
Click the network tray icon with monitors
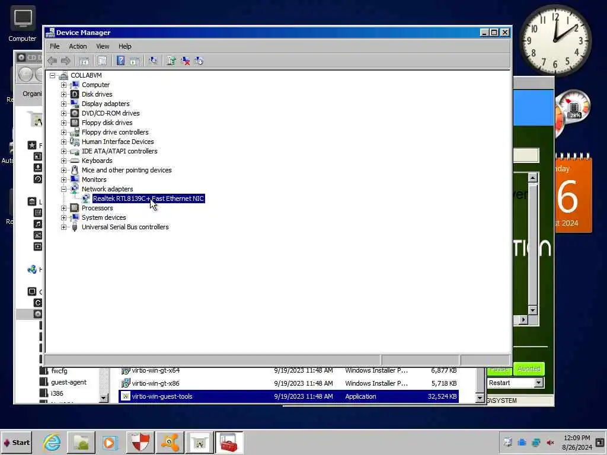536,443
